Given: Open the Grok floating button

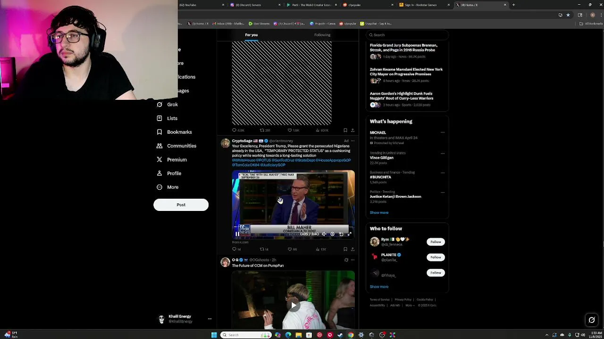Looking at the screenshot, I should click(x=592, y=320).
